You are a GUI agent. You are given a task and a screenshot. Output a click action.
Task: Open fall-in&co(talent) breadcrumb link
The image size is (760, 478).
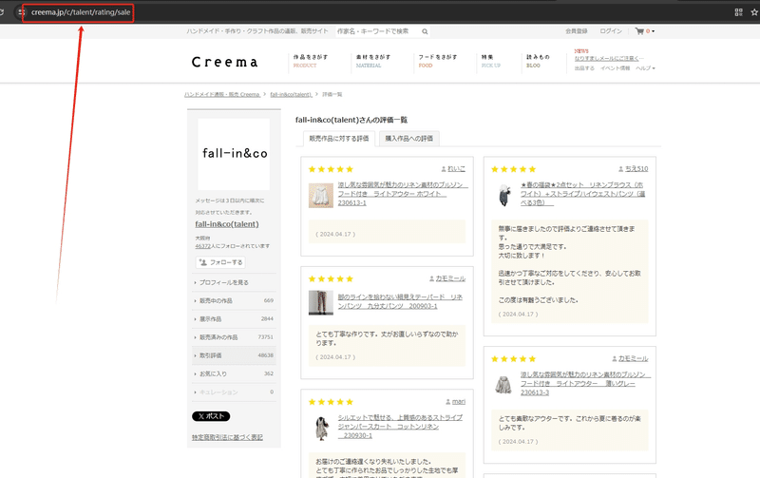point(291,94)
